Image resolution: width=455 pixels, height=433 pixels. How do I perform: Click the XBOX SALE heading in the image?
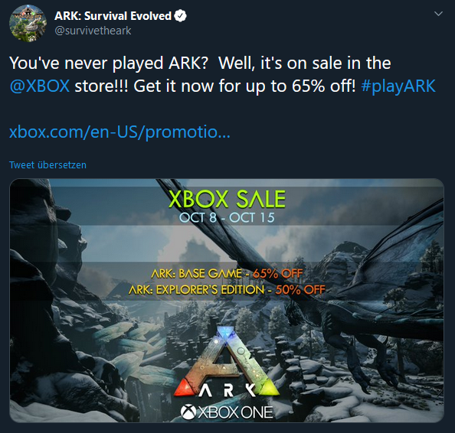coord(227,199)
